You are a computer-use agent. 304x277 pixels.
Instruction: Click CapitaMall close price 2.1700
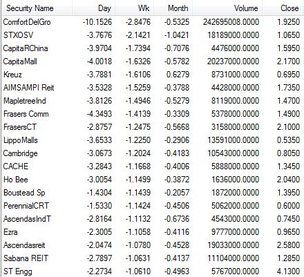pyautogui.click(x=288, y=61)
